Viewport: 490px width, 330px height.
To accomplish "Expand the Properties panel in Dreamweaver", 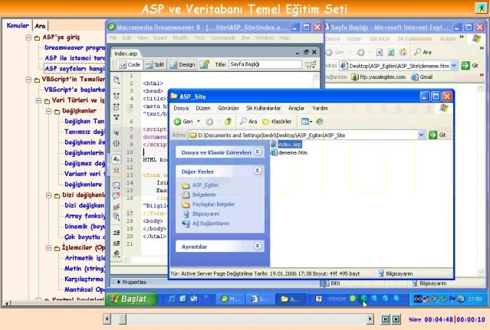I will (x=119, y=283).
